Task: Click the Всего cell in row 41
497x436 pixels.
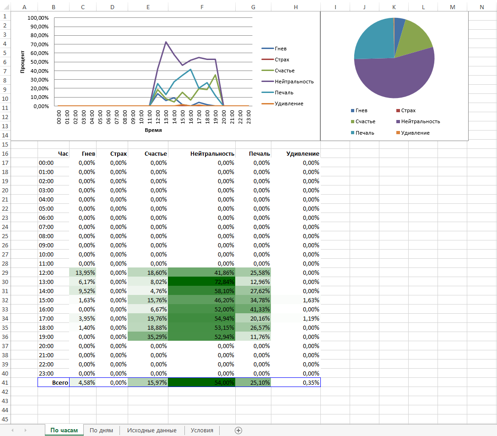Action: [x=54, y=382]
